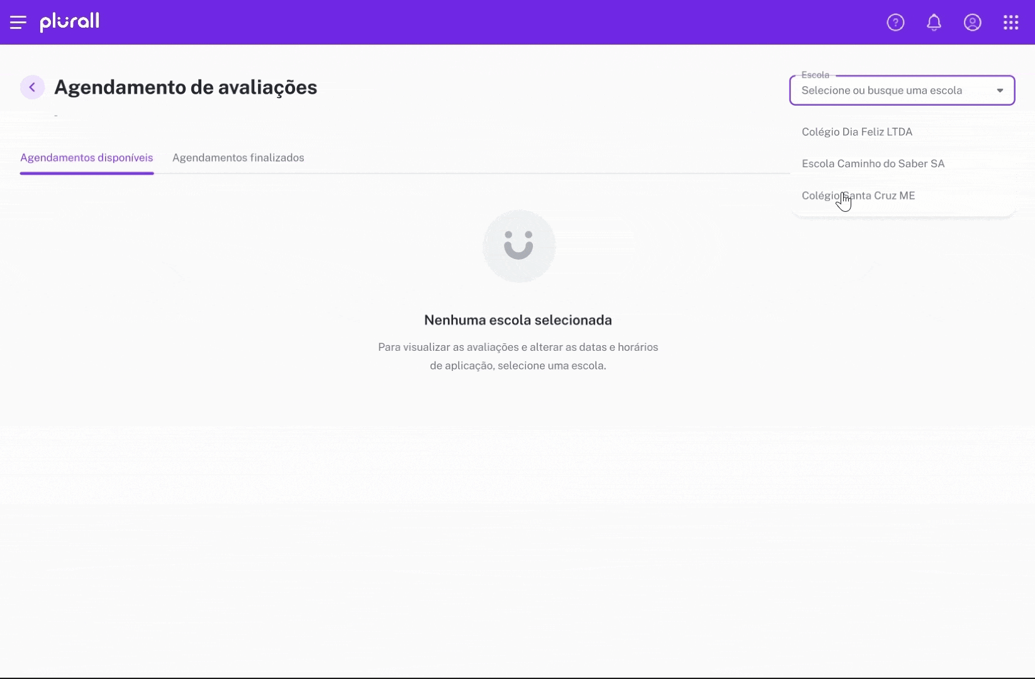Open the apps grid launcher icon
This screenshot has width=1035, height=679.
coord(1011,22)
